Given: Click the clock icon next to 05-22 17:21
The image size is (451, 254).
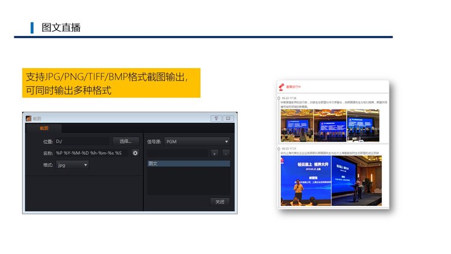Looking at the screenshot, I should point(278,149).
